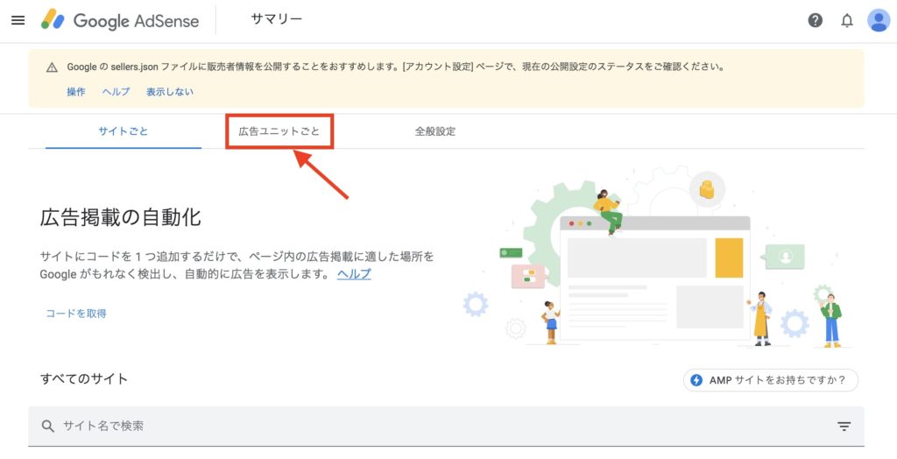Switch to the 全般設定 tab
This screenshot has width=897, height=459.
435,131
